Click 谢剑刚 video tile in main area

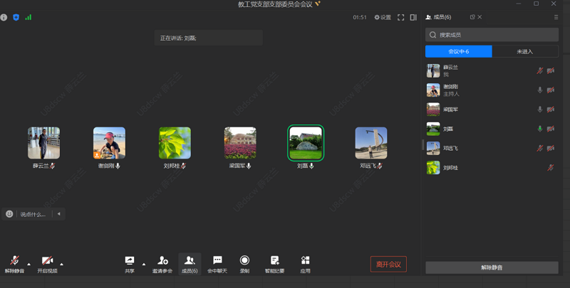tap(110, 143)
